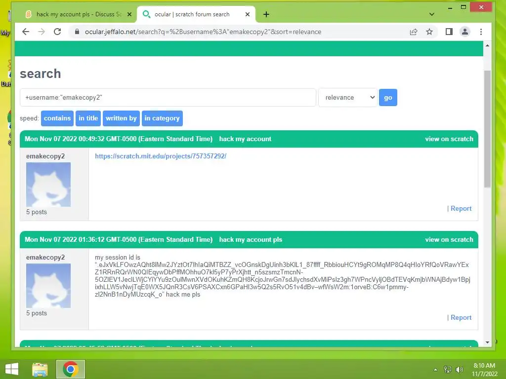Focus the ocular search query field
Screen dimensions: 506x379
[x=168, y=97]
